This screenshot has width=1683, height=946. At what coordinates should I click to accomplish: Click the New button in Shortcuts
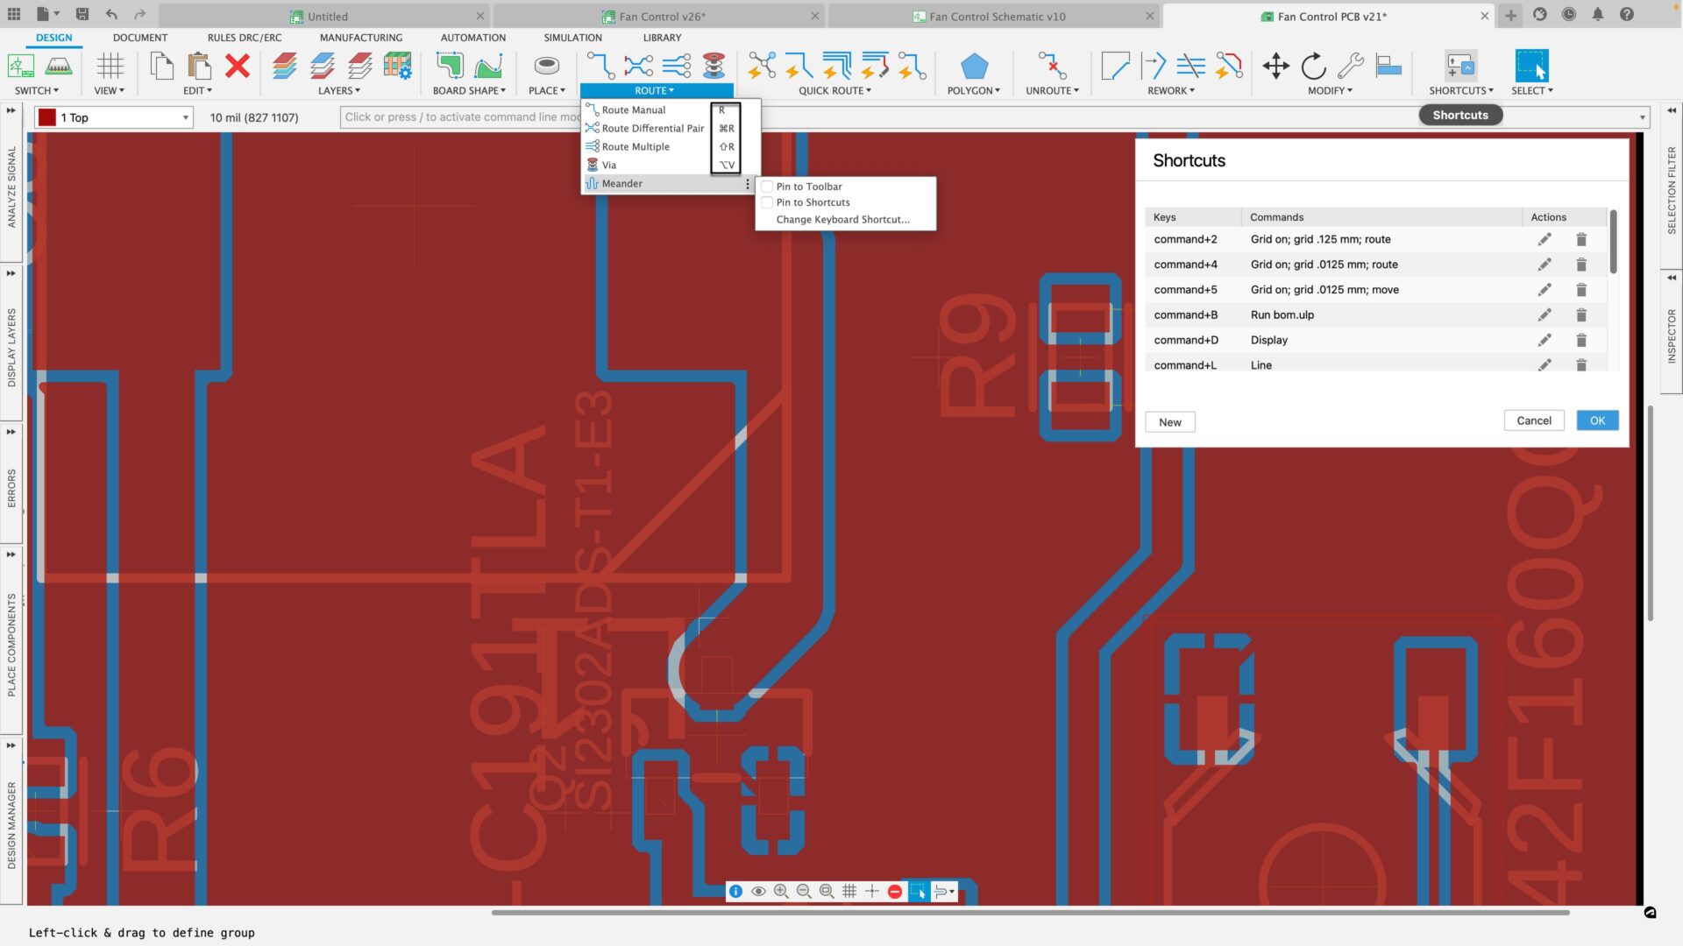pos(1169,422)
